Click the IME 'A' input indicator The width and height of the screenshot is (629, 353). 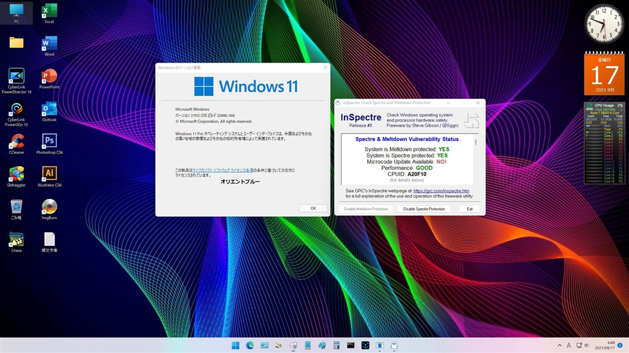[569, 346]
